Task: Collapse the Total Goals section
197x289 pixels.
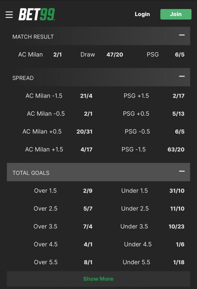Action: click(x=182, y=171)
